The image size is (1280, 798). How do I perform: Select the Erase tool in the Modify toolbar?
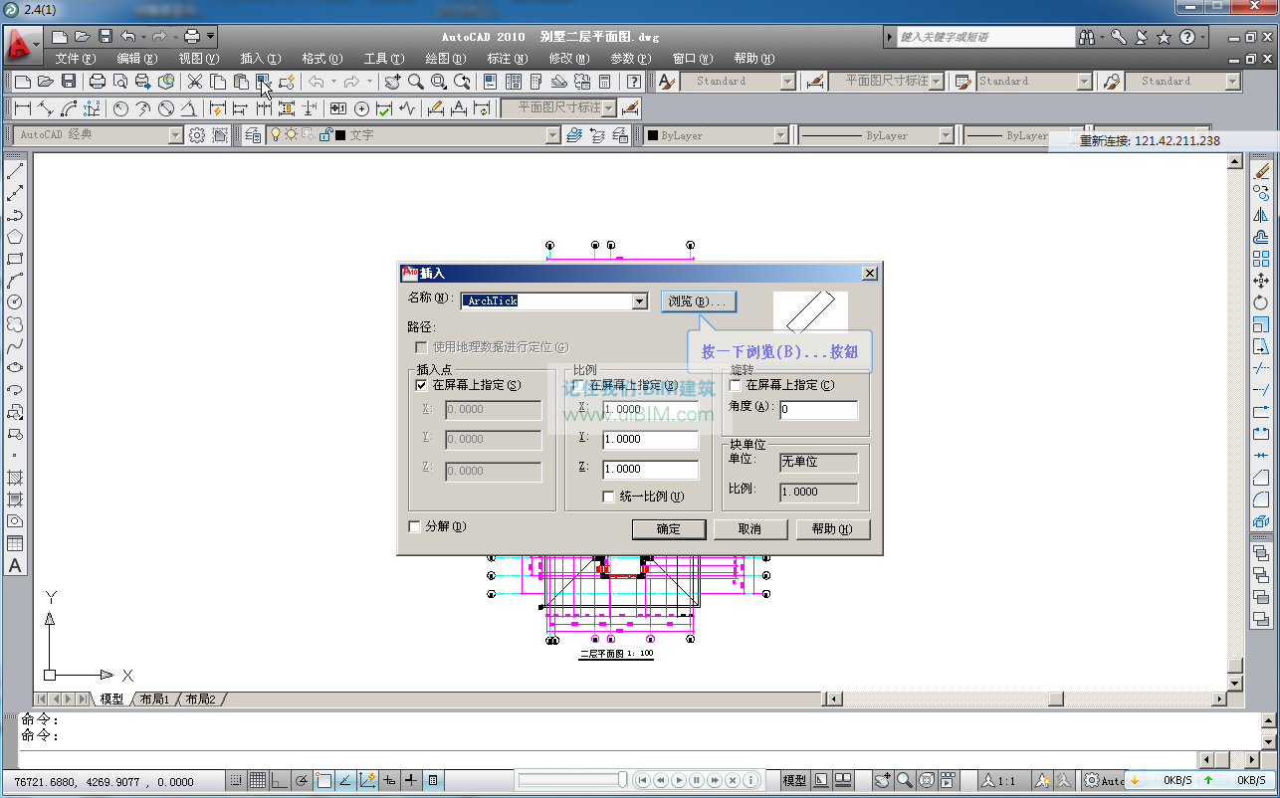[x=1261, y=171]
